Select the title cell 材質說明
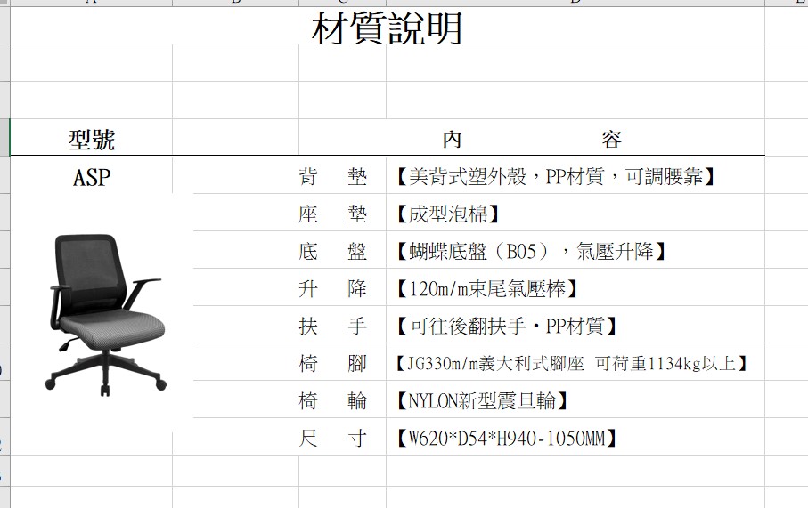The width and height of the screenshot is (808, 508). pos(387,26)
